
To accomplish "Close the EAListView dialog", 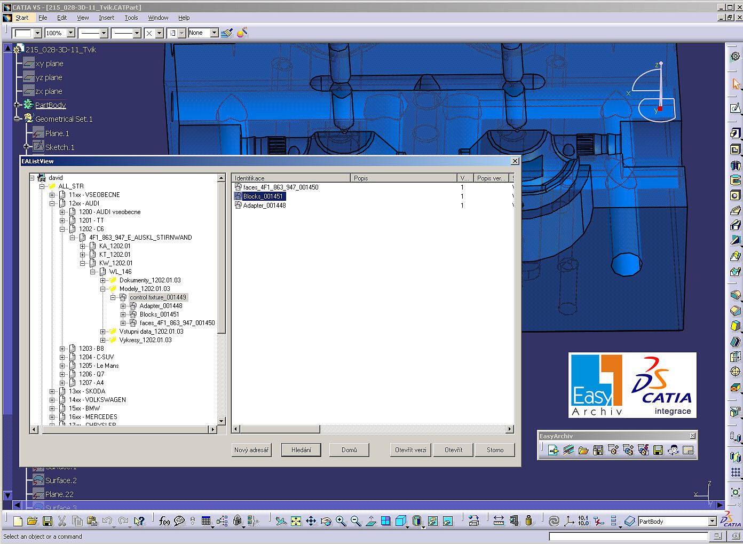I will [x=515, y=161].
